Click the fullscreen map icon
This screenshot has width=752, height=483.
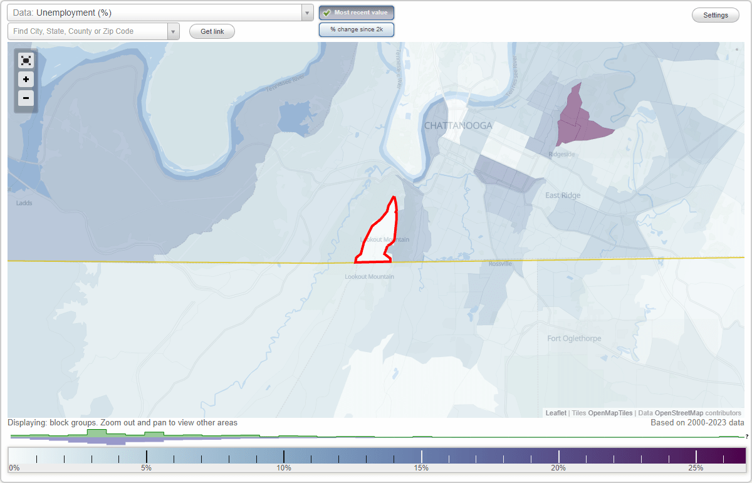click(26, 61)
